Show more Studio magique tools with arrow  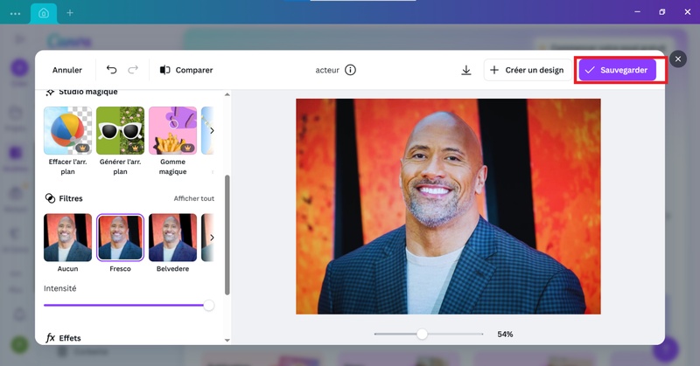coord(212,131)
